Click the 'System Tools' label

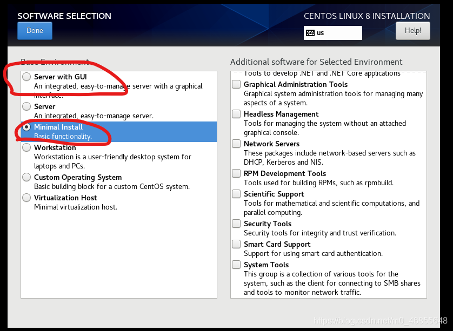point(266,265)
